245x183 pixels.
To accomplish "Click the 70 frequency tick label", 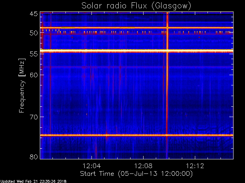I will click(x=34, y=117).
